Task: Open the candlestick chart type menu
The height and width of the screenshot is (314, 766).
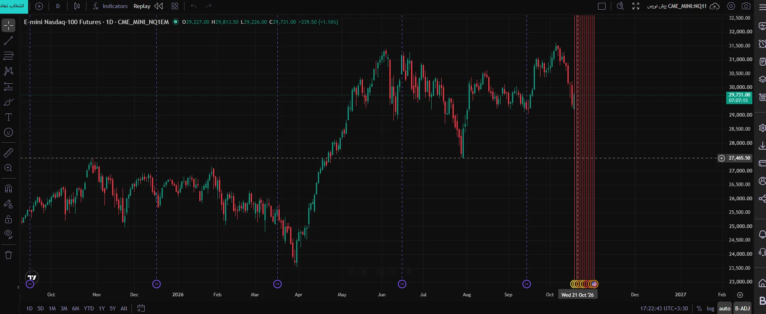Action: coord(77,6)
